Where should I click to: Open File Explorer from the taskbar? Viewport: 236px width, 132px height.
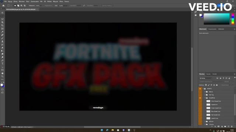113,130
